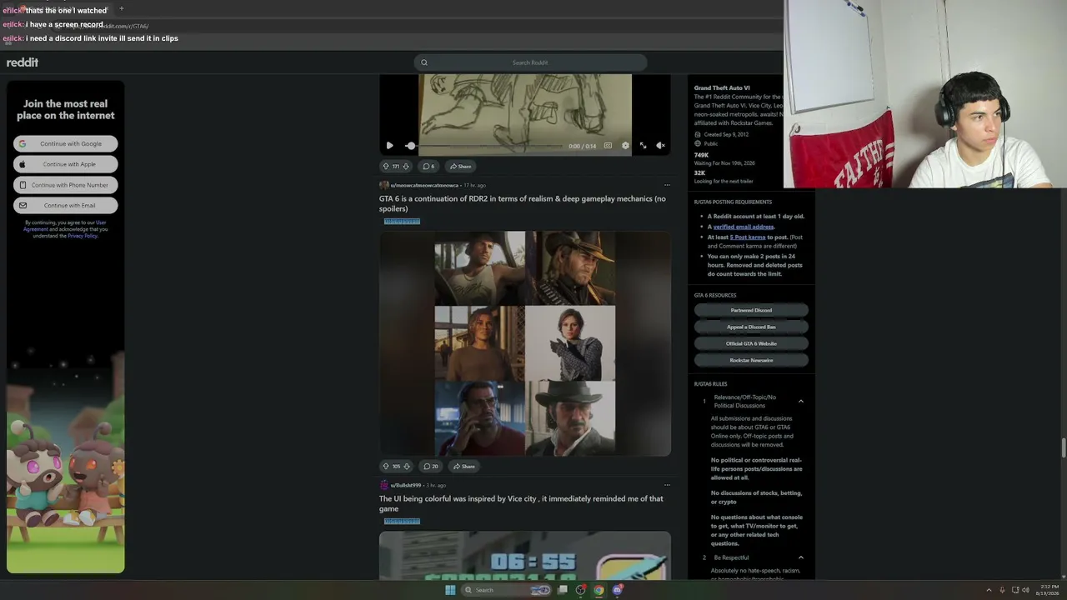Continue with Phone Number

point(66,185)
